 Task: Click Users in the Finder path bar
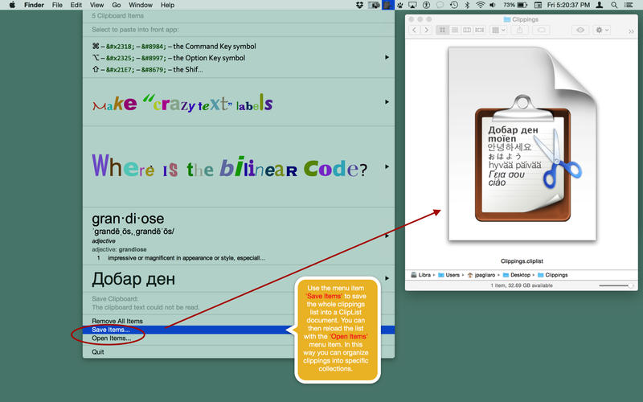pyautogui.click(x=449, y=275)
